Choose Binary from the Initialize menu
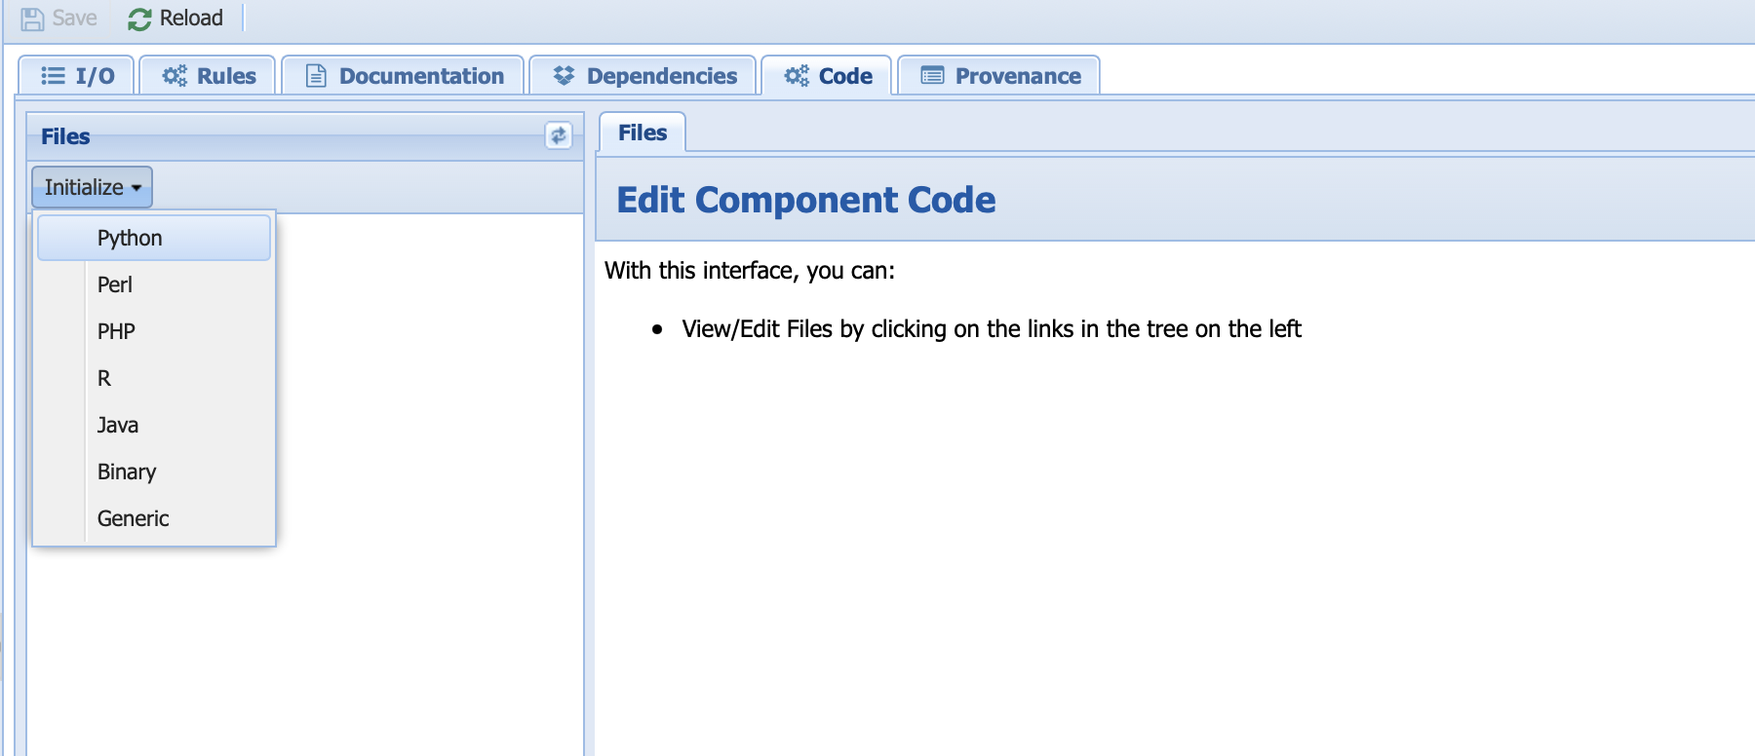The height and width of the screenshot is (756, 1755). pyautogui.click(x=154, y=472)
